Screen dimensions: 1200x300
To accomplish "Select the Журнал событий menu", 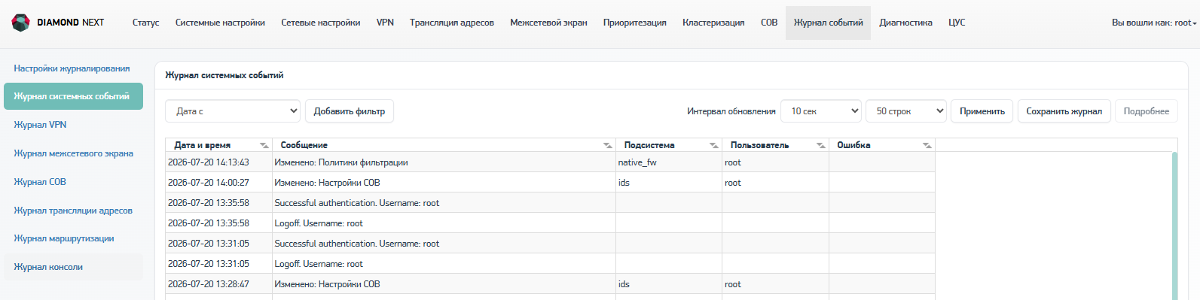I will pyautogui.click(x=828, y=23).
